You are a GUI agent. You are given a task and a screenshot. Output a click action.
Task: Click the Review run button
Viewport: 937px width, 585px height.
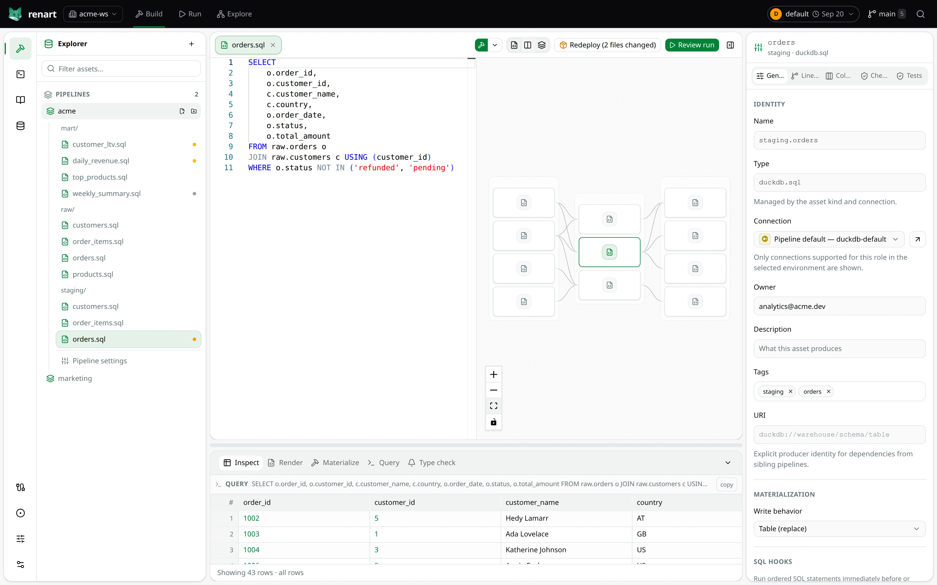tap(692, 45)
